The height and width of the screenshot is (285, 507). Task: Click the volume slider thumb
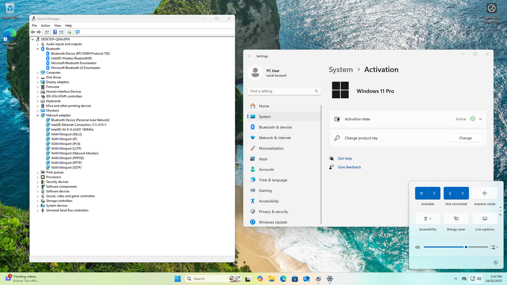(466, 247)
